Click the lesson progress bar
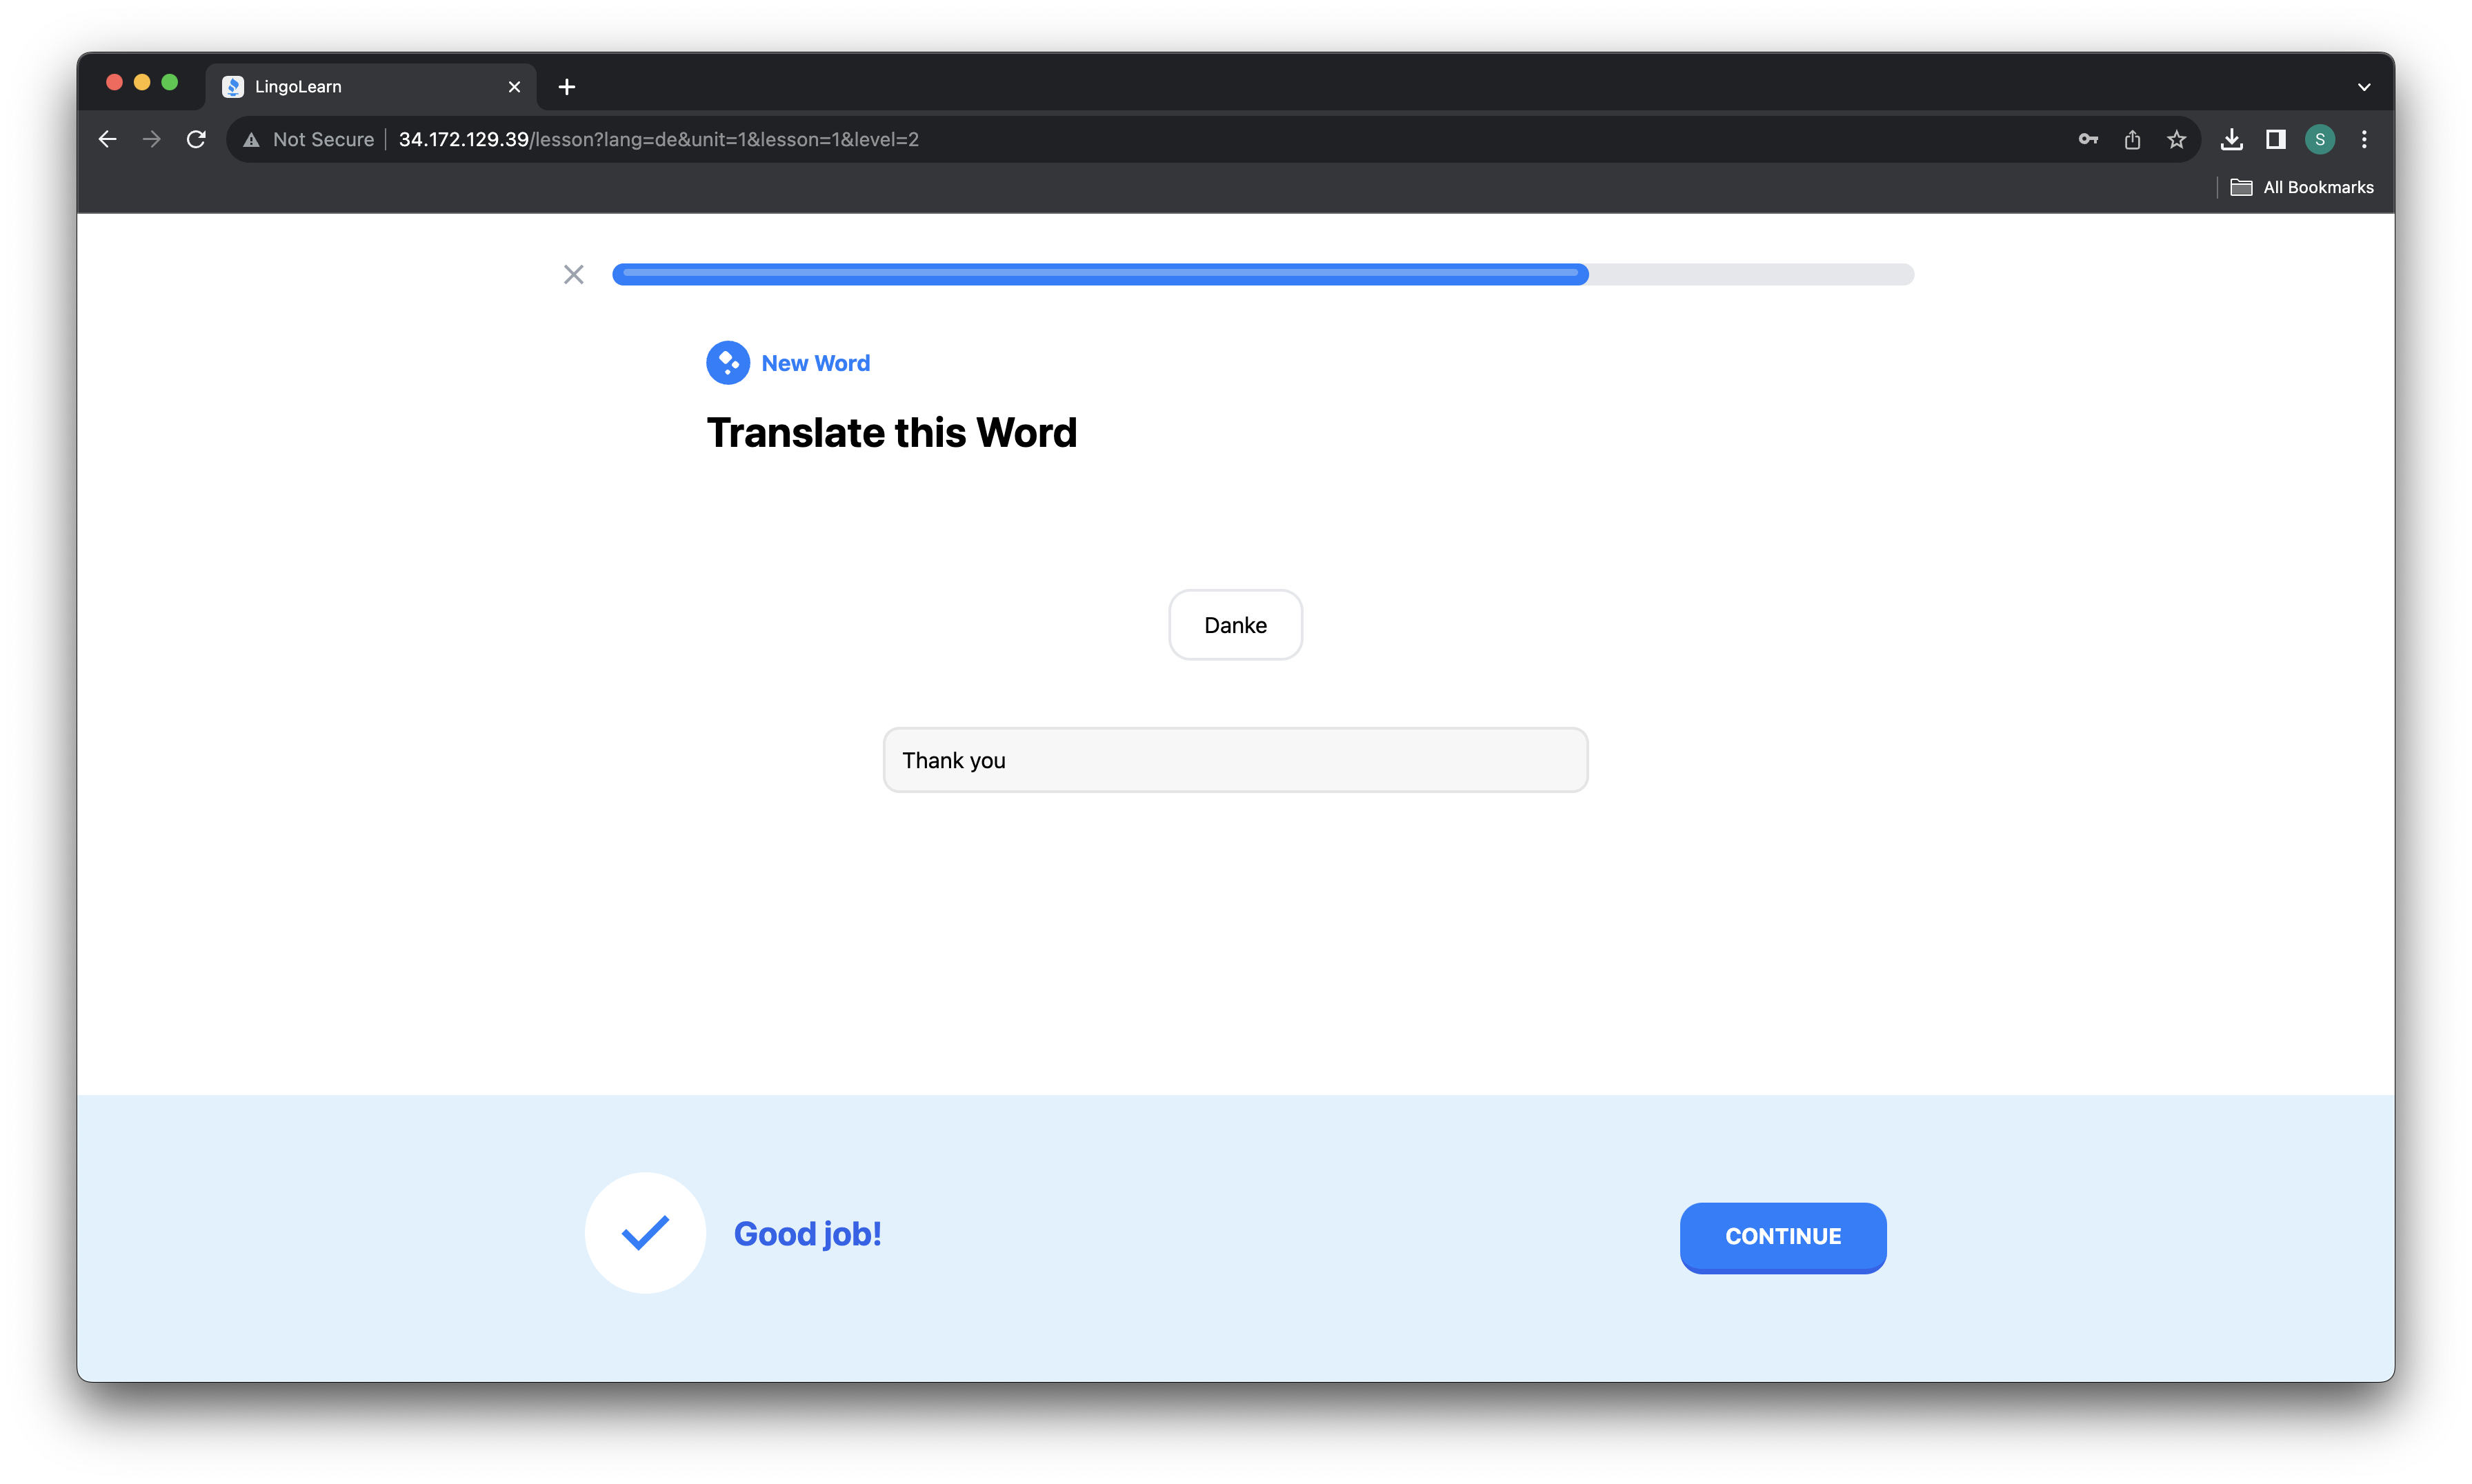This screenshot has height=1484, width=2472. [1262, 274]
